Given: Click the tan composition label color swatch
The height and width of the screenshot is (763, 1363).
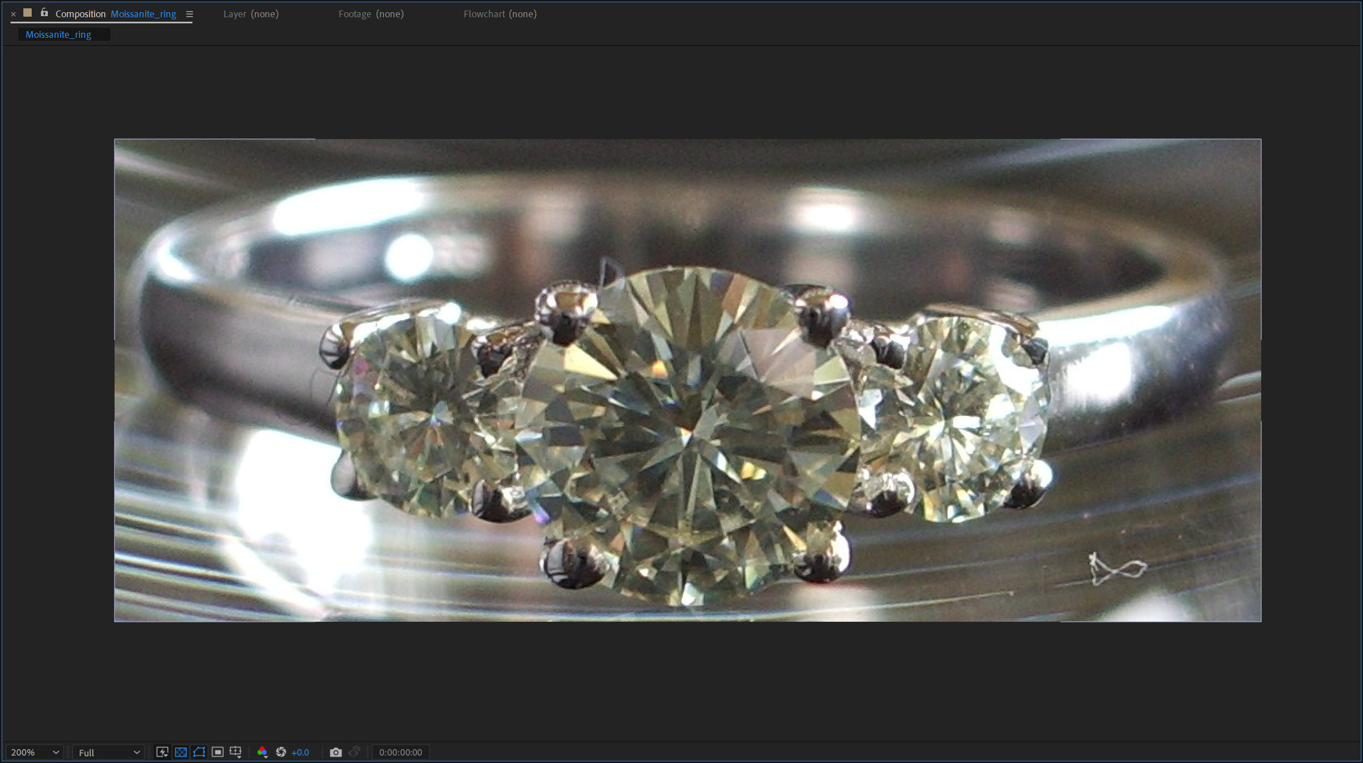Looking at the screenshot, I should point(27,13).
